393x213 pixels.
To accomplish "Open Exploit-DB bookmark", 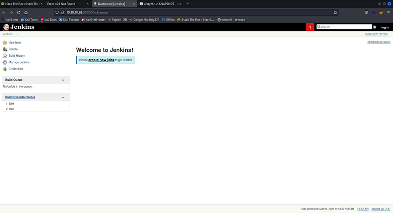I will pyautogui.click(x=117, y=20).
